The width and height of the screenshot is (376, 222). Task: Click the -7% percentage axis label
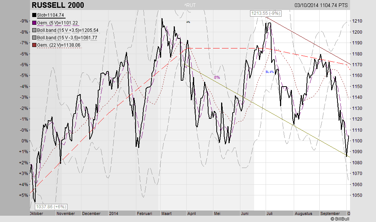[x=24, y=43]
